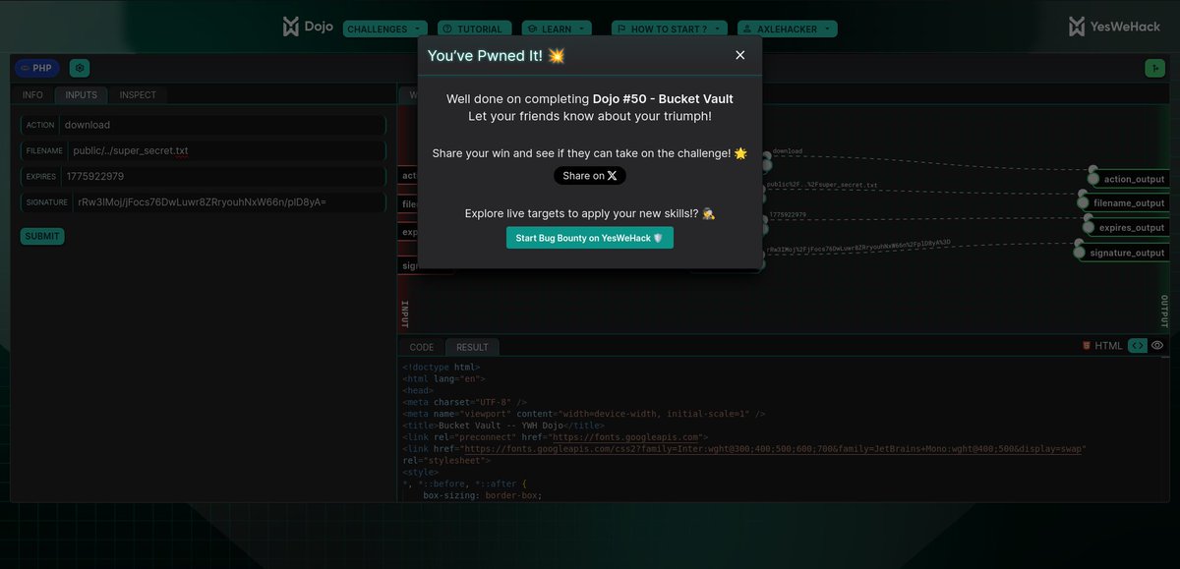The image size is (1180, 569).
Task: Click the Share on X button
Action: click(590, 176)
